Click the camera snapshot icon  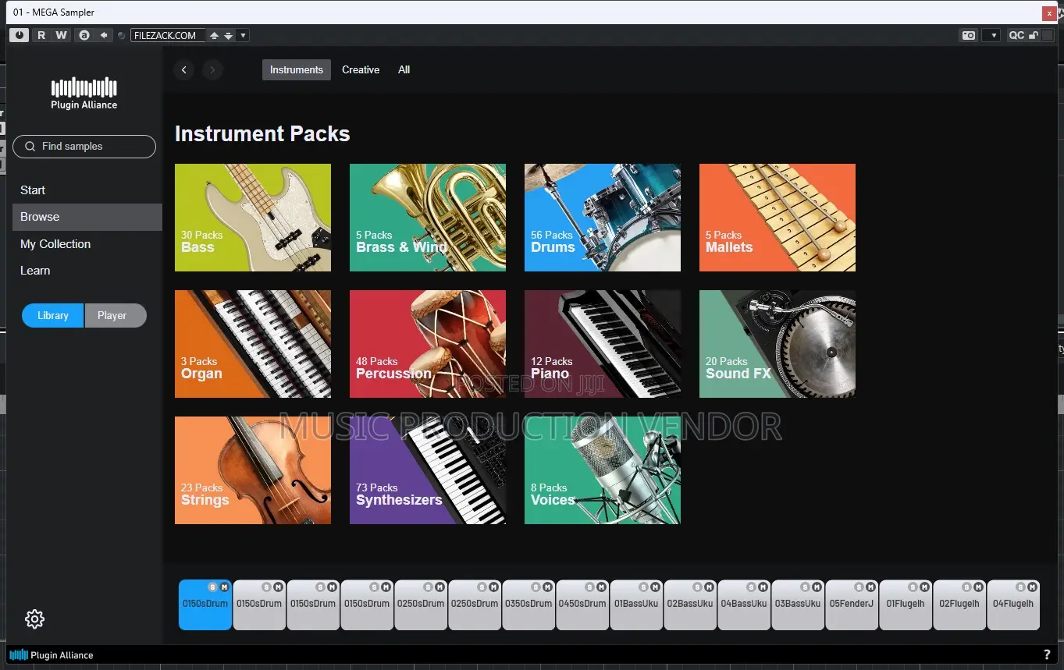968,35
